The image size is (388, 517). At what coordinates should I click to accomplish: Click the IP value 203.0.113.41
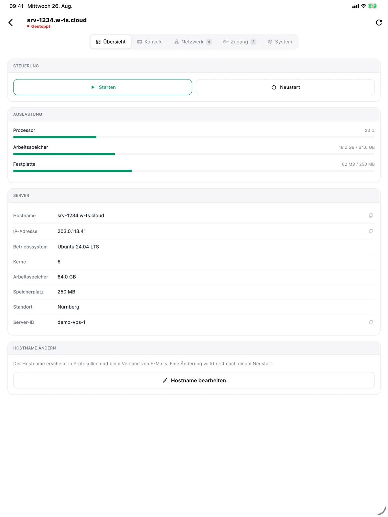tap(72, 231)
